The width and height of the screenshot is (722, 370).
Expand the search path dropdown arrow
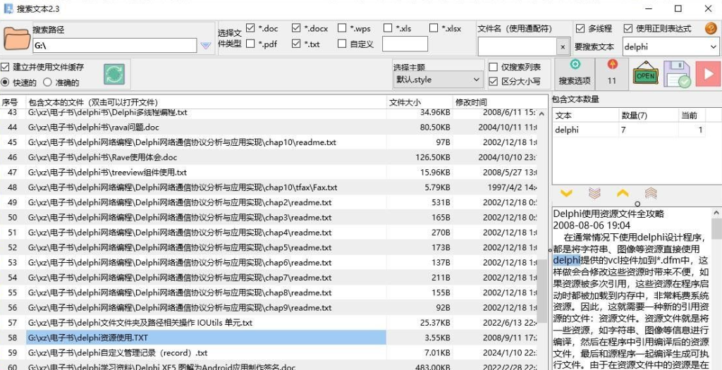pos(206,46)
